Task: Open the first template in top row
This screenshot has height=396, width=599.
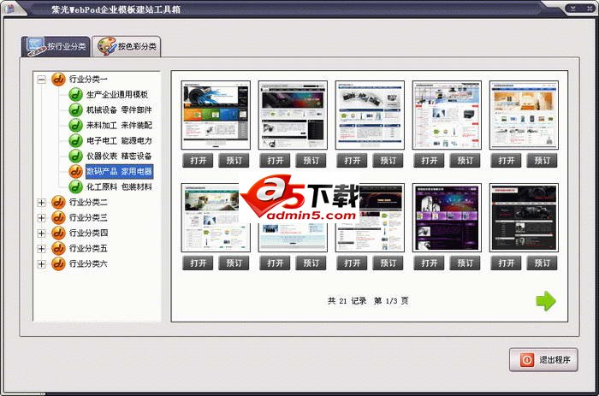Action: coord(198,161)
